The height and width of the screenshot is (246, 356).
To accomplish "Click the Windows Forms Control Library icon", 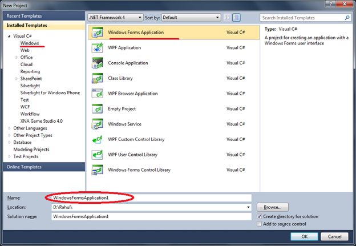I will click(x=98, y=170).
